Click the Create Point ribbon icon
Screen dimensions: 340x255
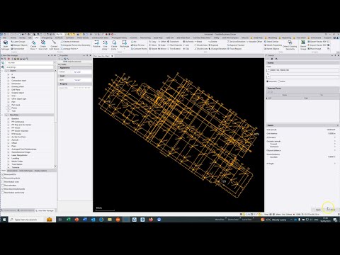coord(33,45)
